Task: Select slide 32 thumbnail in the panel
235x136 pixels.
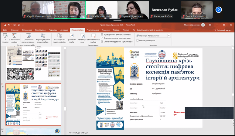Action: point(34,105)
